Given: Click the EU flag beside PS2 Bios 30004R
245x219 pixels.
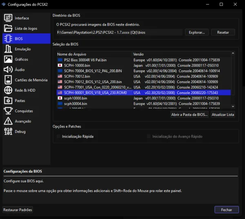Looking at the screenshot, I should [60, 60].
